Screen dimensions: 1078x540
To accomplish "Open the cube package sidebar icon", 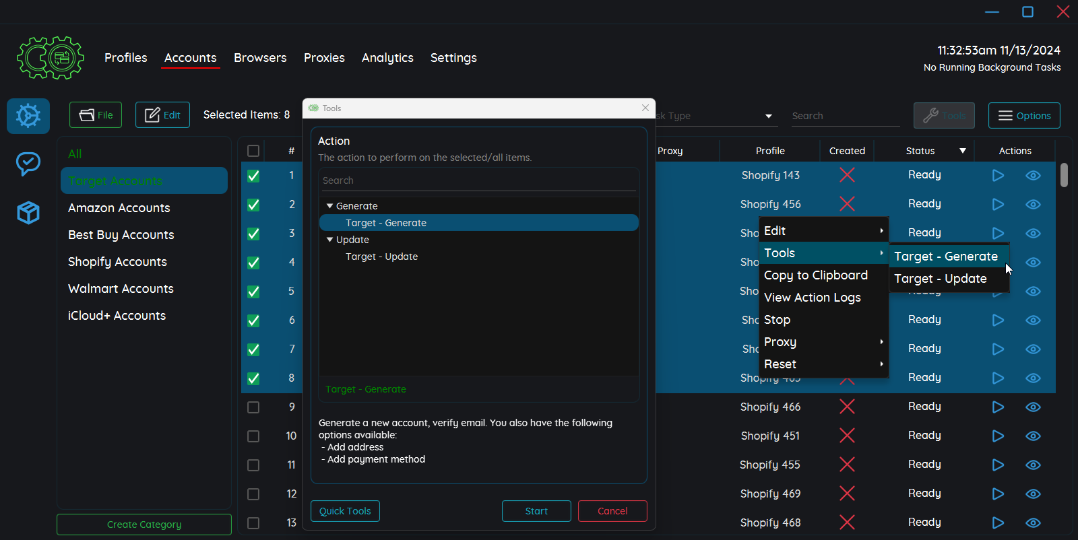I will point(28,213).
